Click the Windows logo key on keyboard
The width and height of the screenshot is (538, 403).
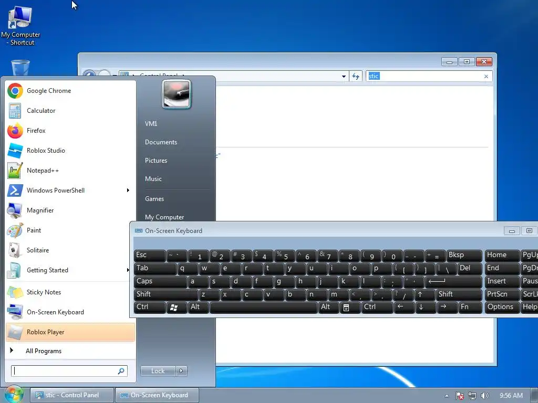pos(177,307)
